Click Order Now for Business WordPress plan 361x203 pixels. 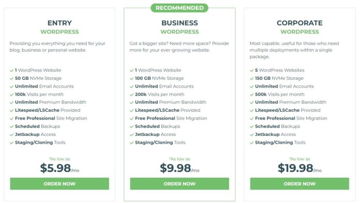[179, 183]
